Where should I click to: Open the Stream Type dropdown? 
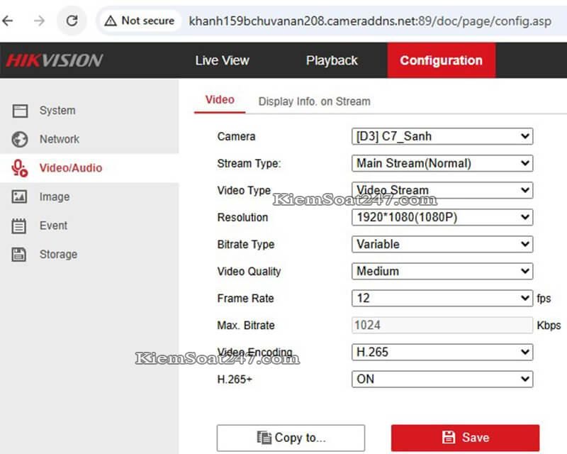pos(442,163)
